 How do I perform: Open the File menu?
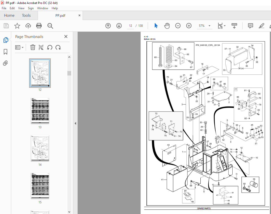(x=4, y=8)
